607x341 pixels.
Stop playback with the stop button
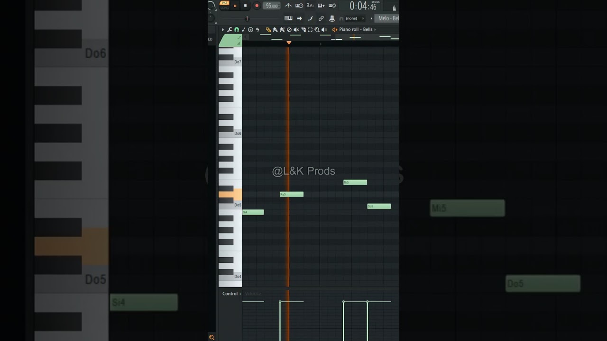click(x=245, y=6)
